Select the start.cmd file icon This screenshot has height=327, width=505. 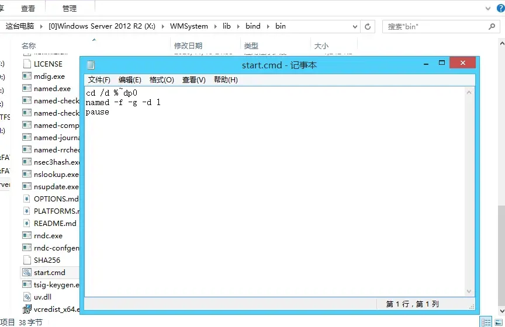pos(27,272)
